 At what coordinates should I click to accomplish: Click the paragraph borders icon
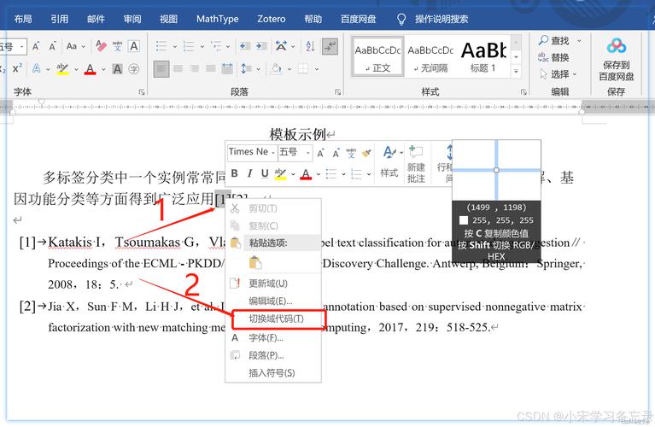point(303,68)
